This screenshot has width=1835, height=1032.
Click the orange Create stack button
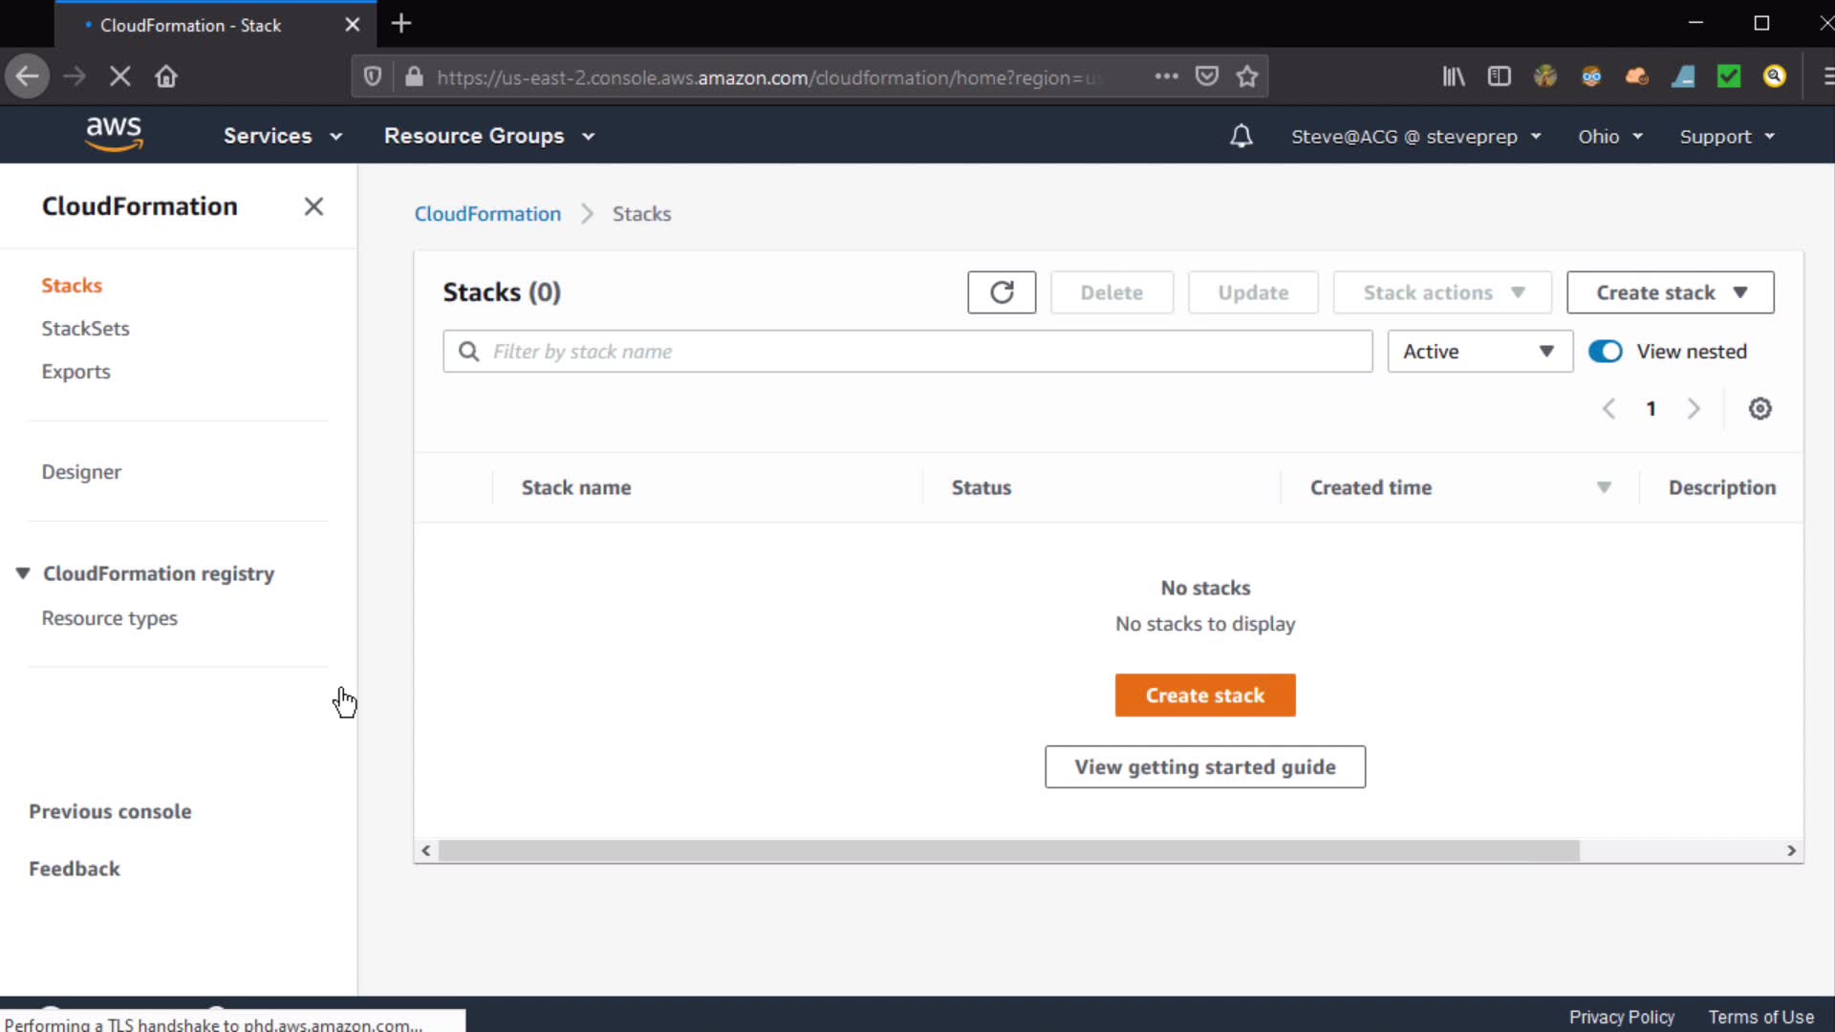click(x=1204, y=696)
